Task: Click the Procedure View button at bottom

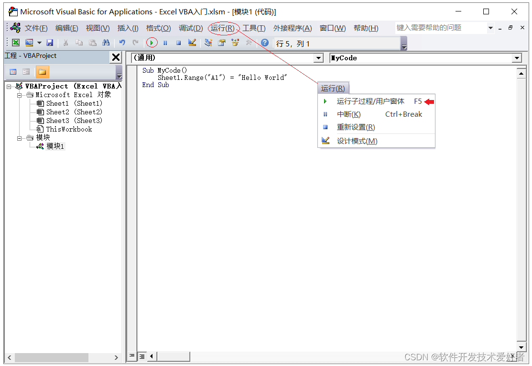Action: coord(131,356)
